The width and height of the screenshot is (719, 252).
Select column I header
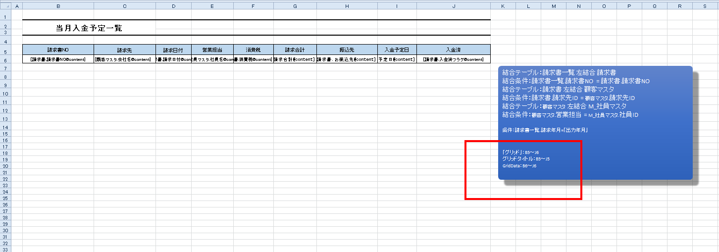397,6
